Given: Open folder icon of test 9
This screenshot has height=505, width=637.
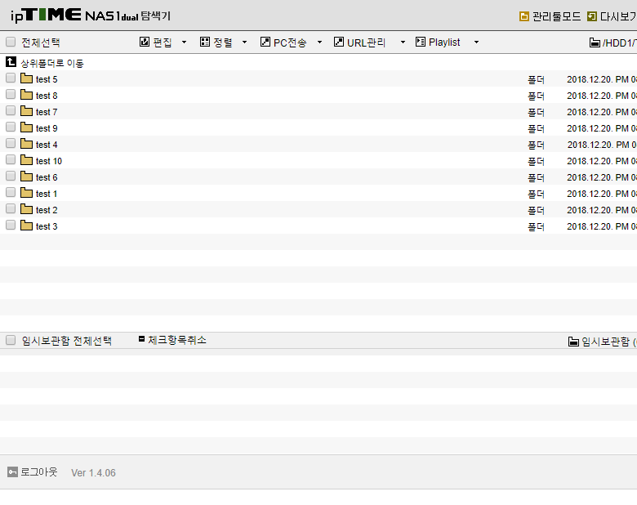Looking at the screenshot, I should click(26, 127).
